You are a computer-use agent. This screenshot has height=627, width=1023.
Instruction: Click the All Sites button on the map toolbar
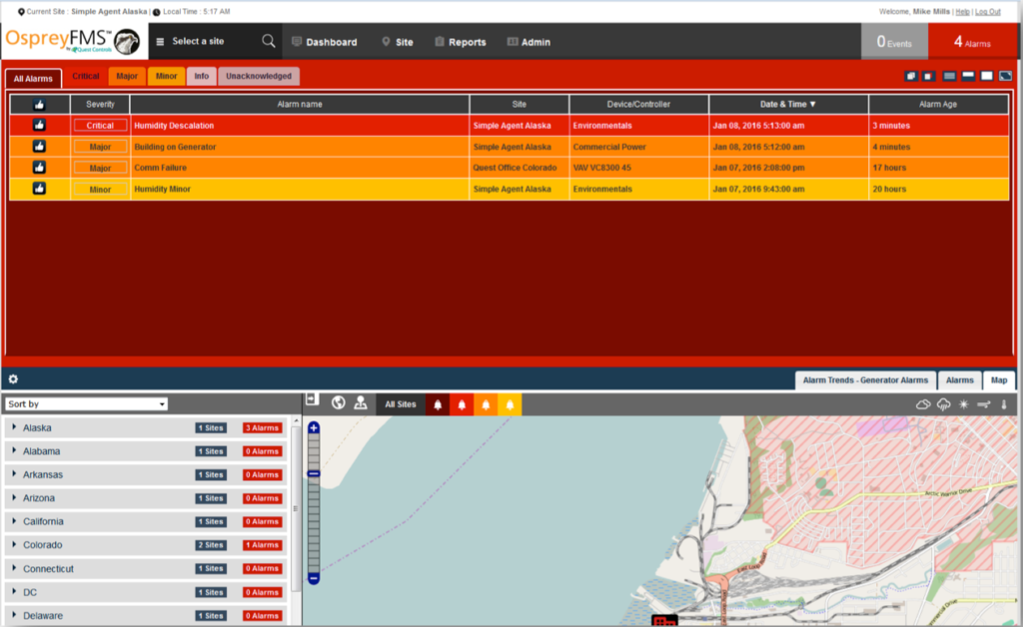pos(400,403)
